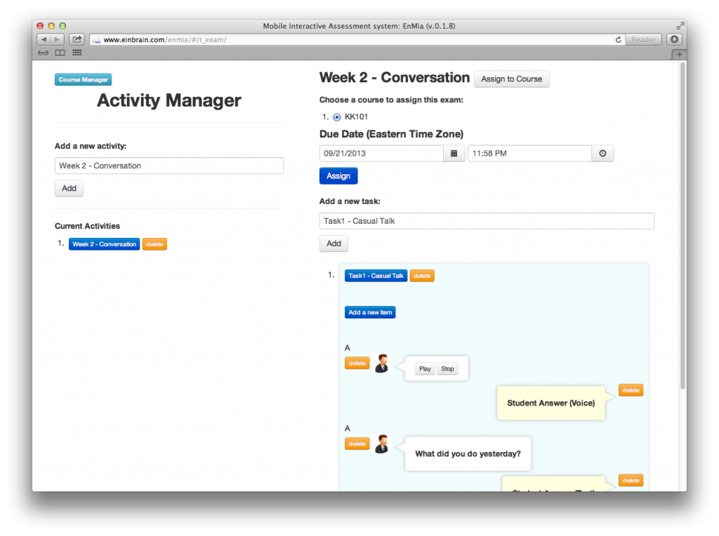Open the bookmarks book icon
The width and height of the screenshot is (719, 536).
point(60,53)
